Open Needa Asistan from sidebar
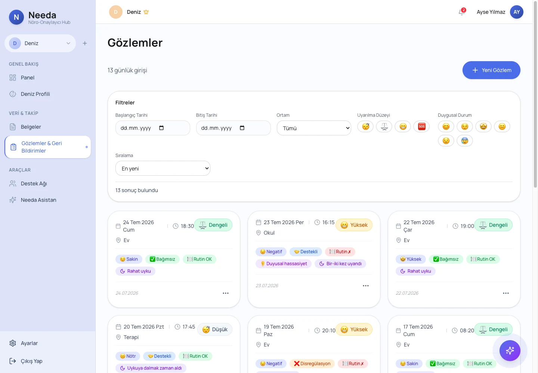 pos(48,200)
